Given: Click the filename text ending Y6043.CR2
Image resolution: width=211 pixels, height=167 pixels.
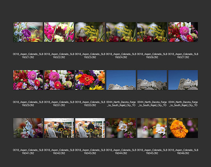Looking at the screenshot, I should [90, 152].
